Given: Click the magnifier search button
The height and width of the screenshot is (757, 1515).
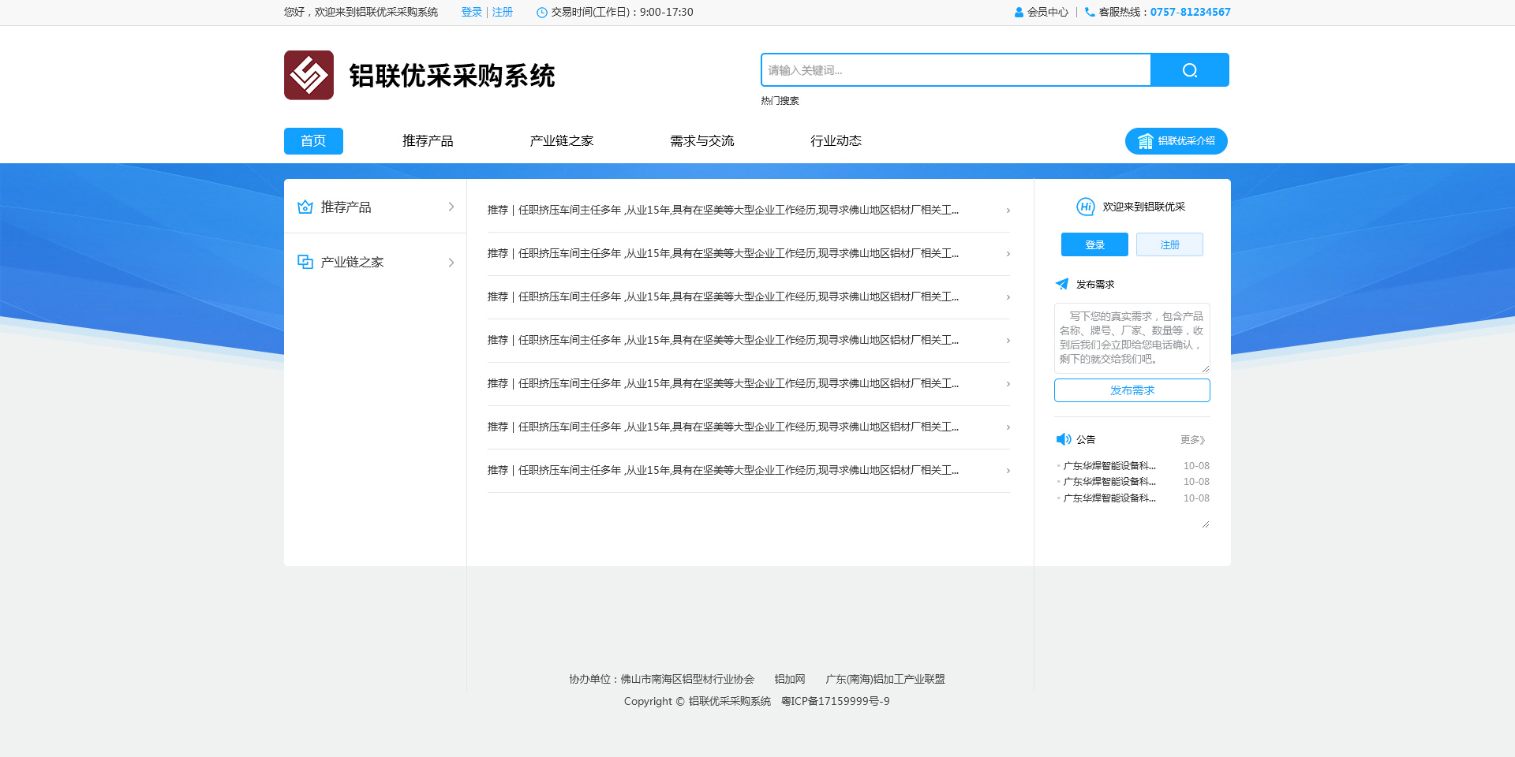Looking at the screenshot, I should (1189, 70).
